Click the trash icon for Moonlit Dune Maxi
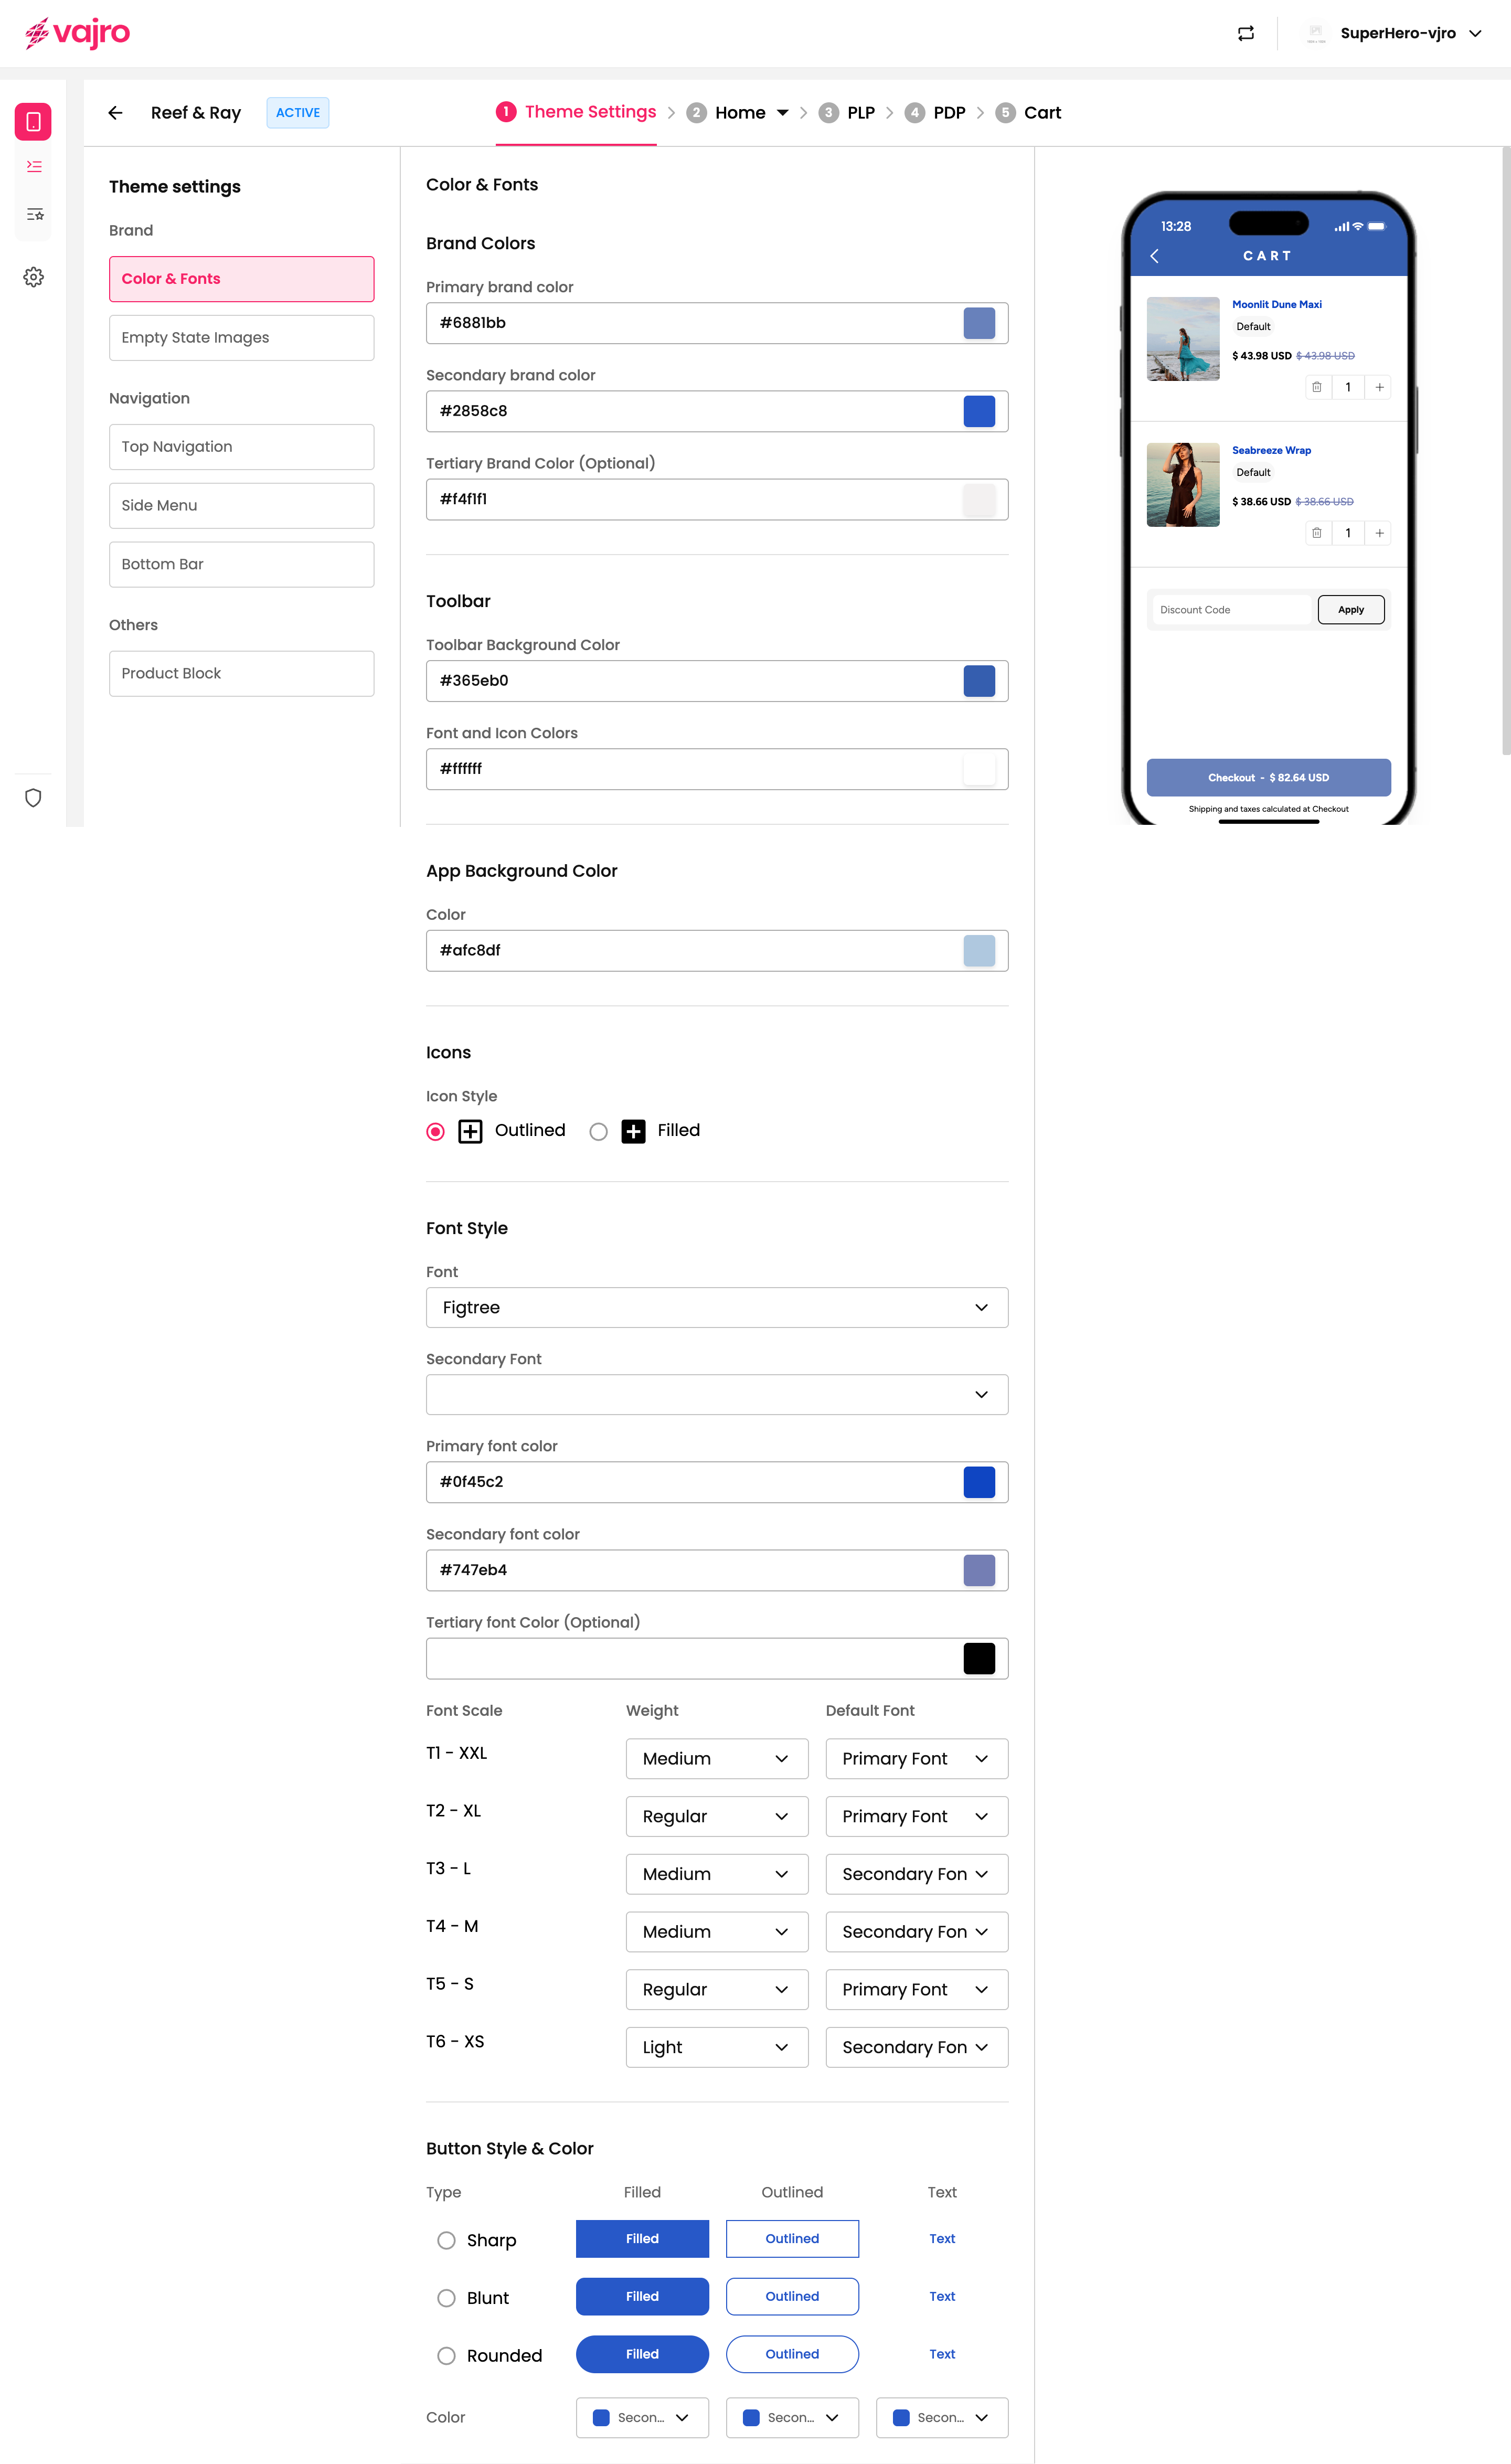 click(x=1317, y=387)
